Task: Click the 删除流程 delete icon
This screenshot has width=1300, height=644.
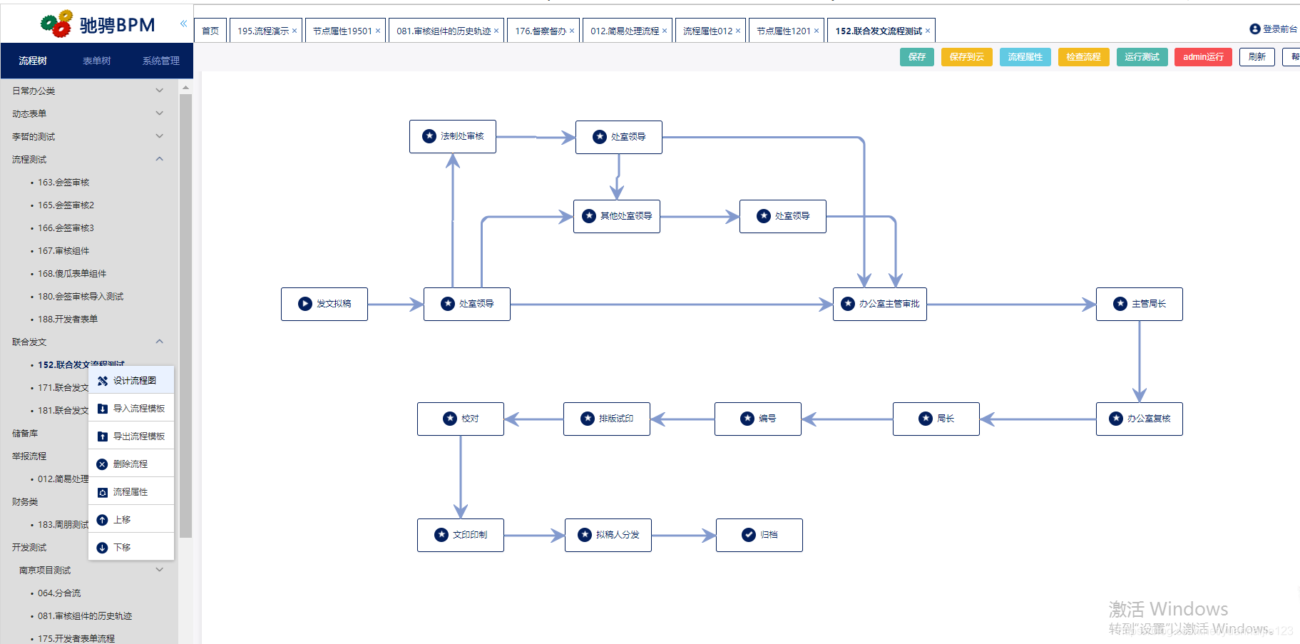Action: (103, 464)
